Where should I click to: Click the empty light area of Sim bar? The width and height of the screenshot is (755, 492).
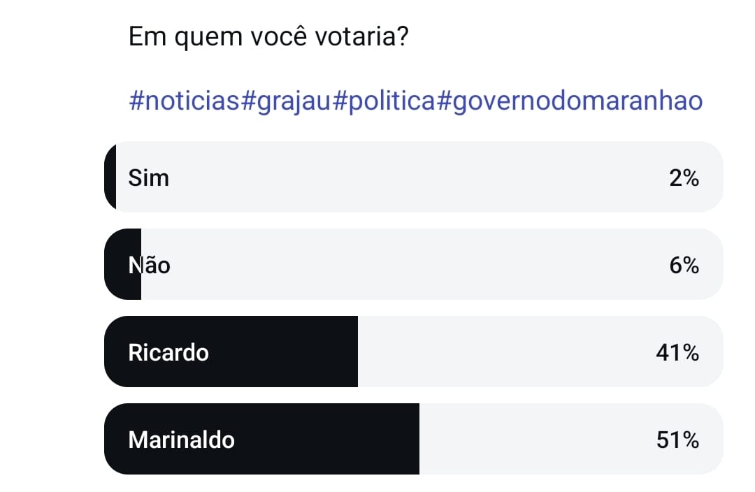[419, 178]
